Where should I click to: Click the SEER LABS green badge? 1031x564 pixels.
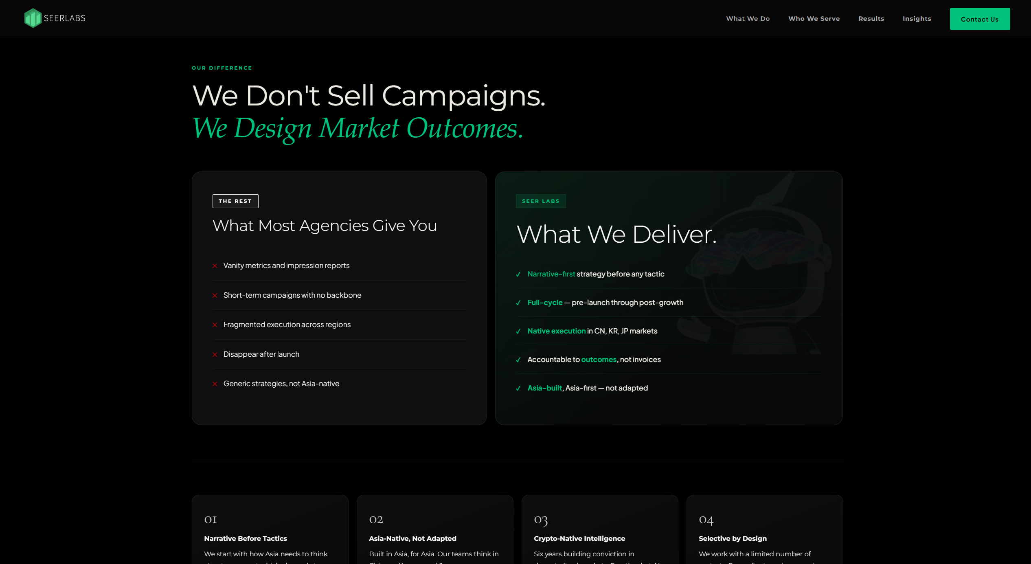541,201
